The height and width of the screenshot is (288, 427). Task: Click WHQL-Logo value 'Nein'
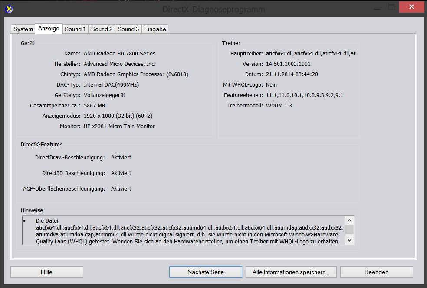tap(271, 85)
